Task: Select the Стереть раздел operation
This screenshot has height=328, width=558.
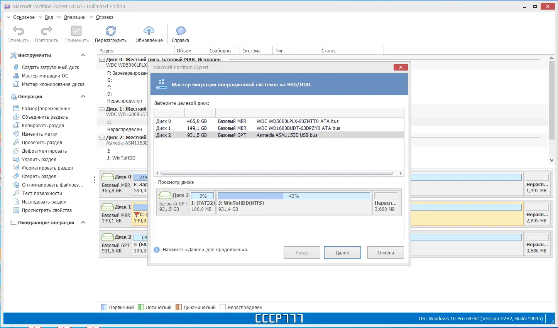Action: [x=40, y=176]
